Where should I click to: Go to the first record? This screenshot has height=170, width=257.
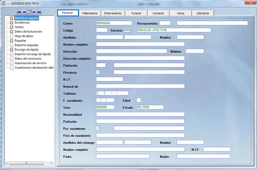pyautogui.click(x=20, y=12)
